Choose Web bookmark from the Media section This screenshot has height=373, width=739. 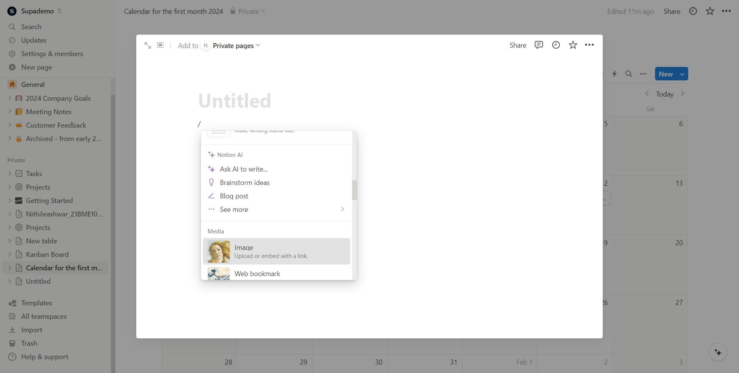257,273
